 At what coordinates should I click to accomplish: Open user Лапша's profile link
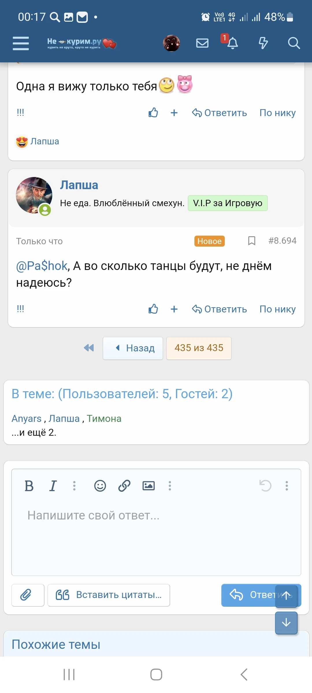tap(79, 185)
